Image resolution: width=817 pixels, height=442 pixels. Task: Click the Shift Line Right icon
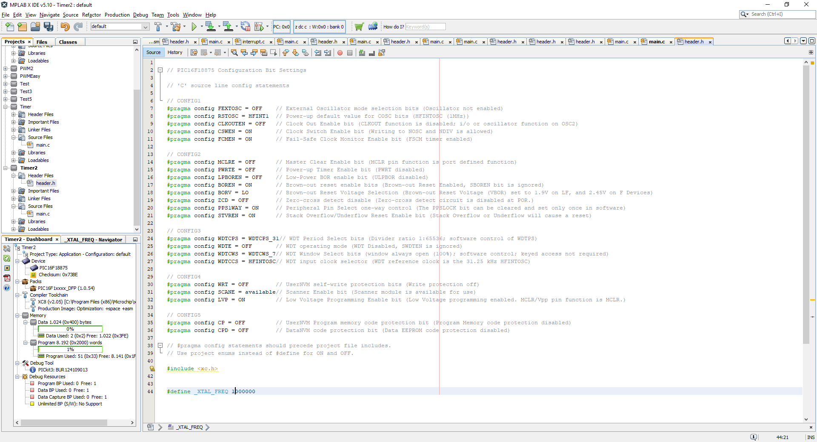click(x=328, y=53)
